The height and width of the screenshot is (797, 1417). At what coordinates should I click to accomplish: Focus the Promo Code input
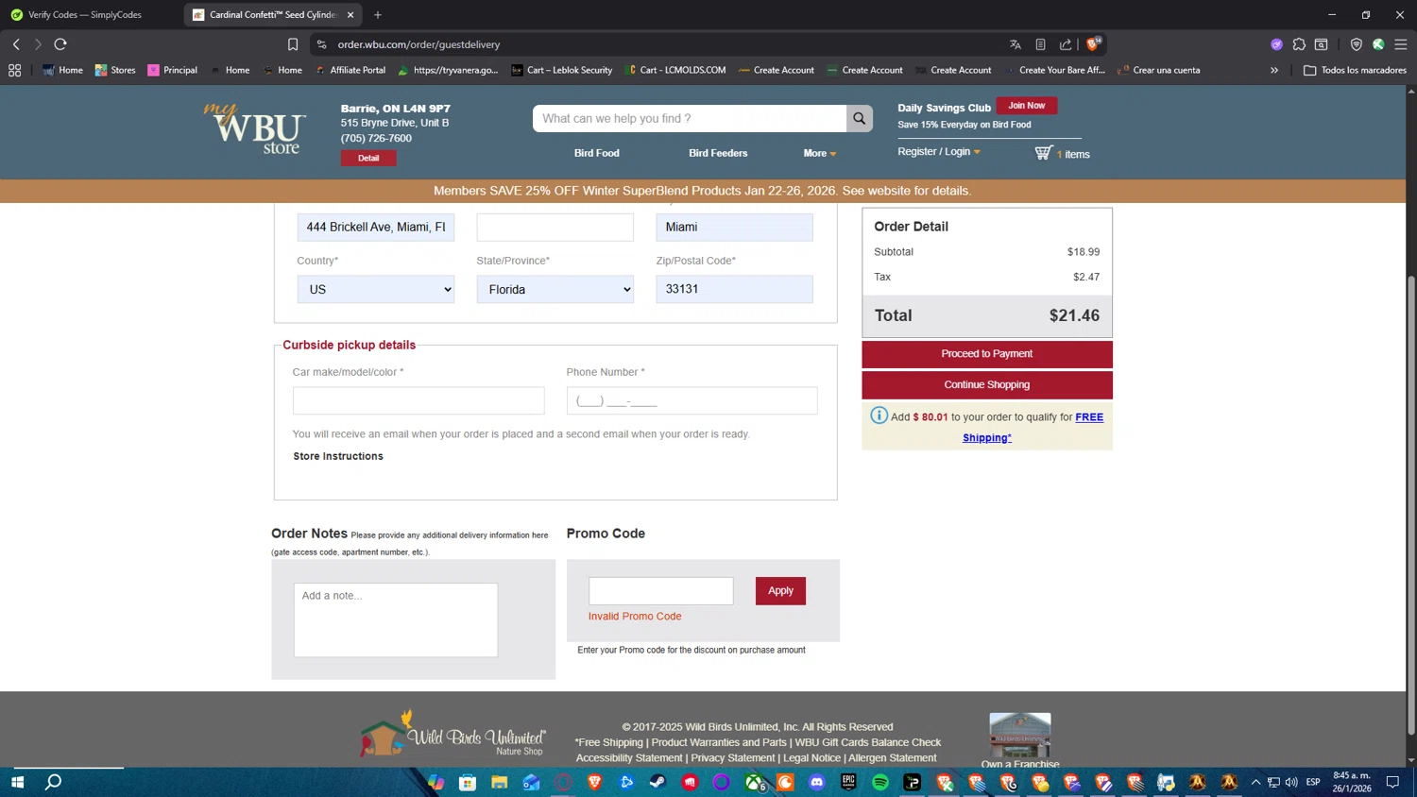click(x=660, y=591)
